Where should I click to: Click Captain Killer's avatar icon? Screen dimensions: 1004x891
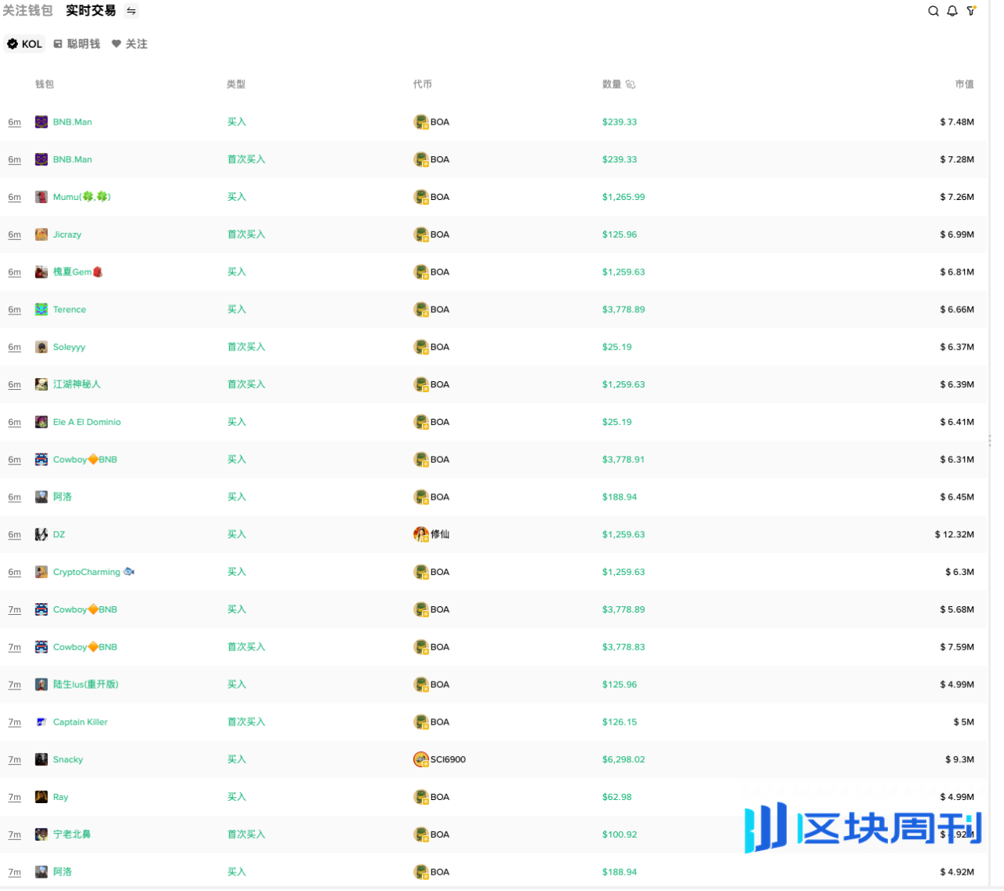click(x=42, y=722)
